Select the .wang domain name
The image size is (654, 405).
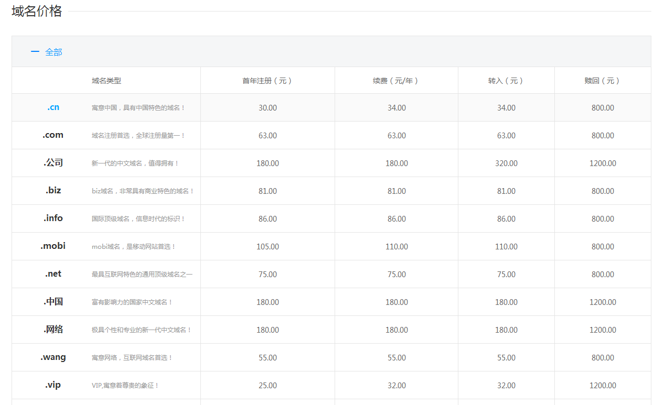tap(53, 357)
